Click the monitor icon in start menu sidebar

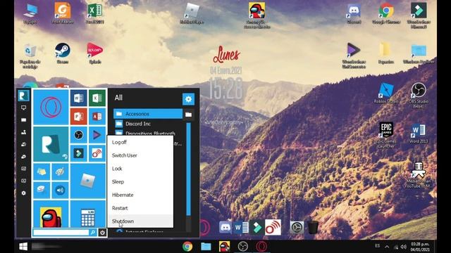(23, 108)
